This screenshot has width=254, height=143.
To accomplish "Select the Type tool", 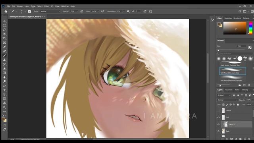I will [4, 90].
